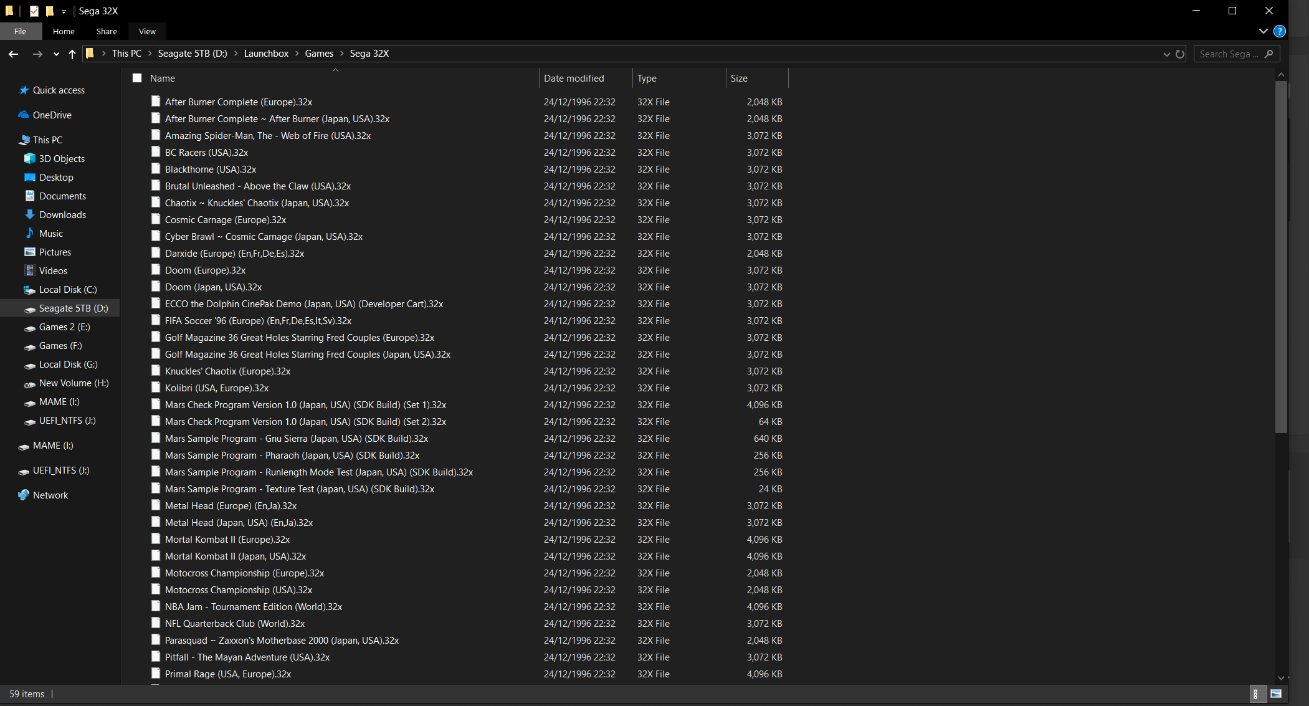Open Explorer help question mark icon
1309x706 pixels.
[x=1280, y=31]
